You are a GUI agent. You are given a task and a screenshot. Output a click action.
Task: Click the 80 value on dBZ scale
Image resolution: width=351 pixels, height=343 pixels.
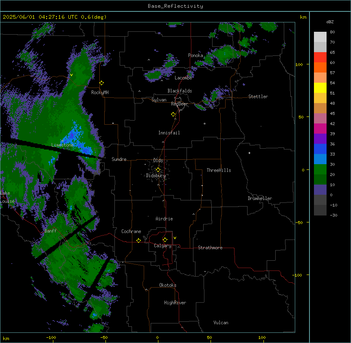(332, 32)
